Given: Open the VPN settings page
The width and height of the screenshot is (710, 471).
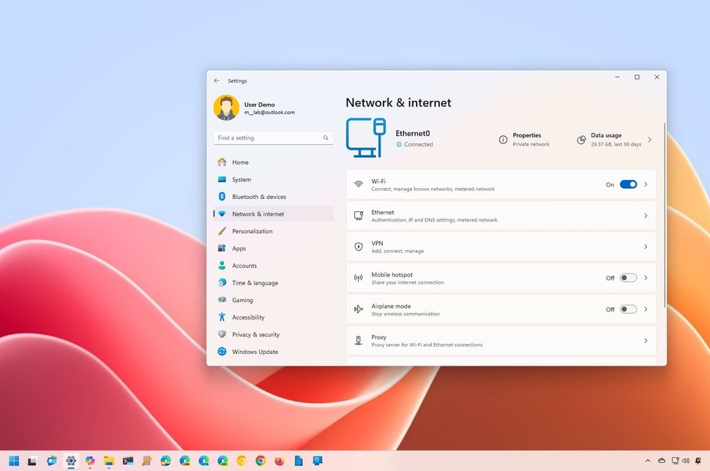Looking at the screenshot, I should click(x=476, y=246).
